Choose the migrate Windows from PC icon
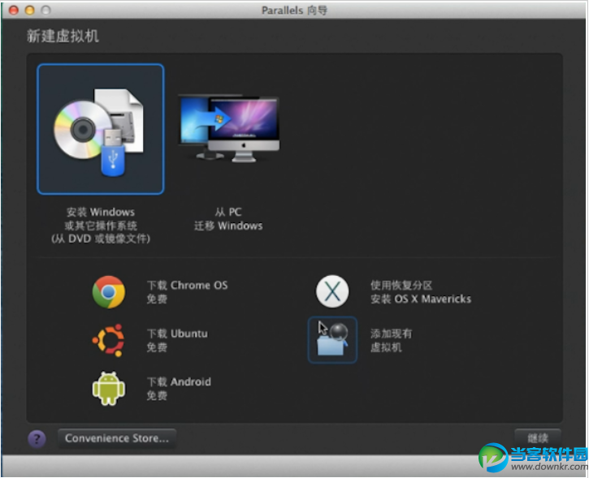This screenshot has height=478, width=589. pos(228,128)
